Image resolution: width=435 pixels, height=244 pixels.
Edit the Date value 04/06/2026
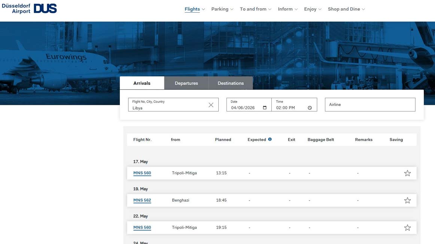[x=243, y=107]
